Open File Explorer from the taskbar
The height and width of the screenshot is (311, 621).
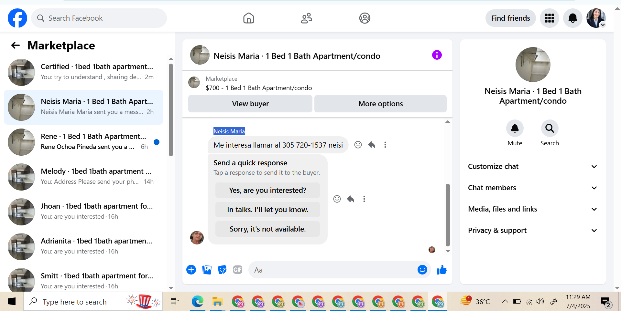[217, 302]
